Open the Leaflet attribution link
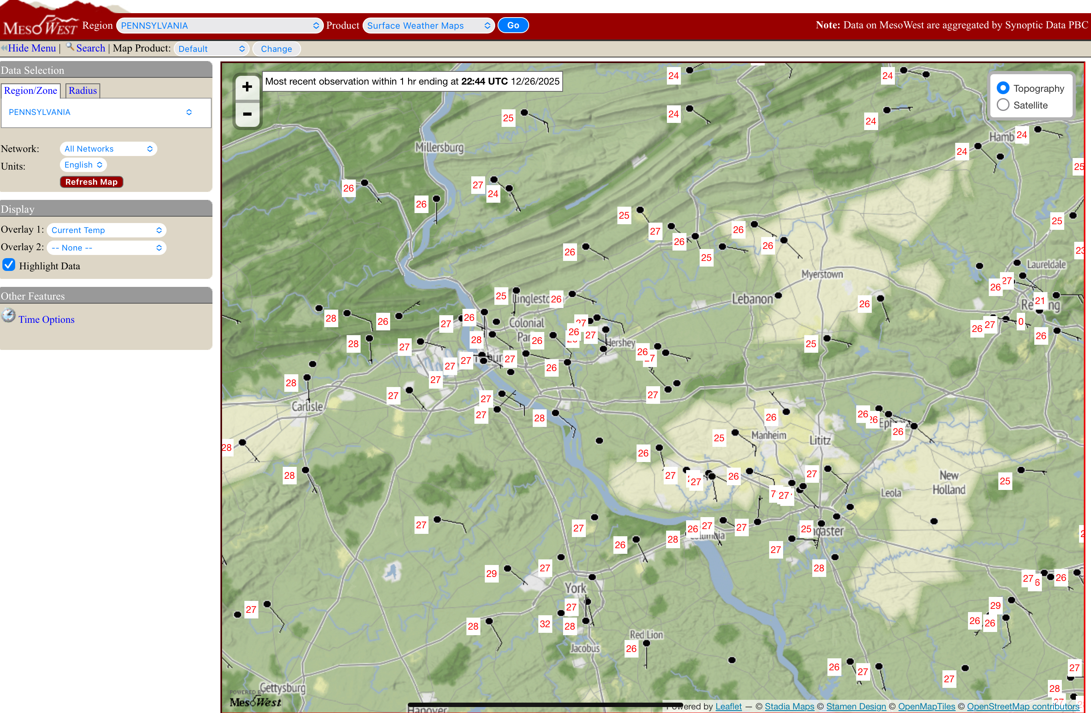The height and width of the screenshot is (713, 1091). [728, 706]
